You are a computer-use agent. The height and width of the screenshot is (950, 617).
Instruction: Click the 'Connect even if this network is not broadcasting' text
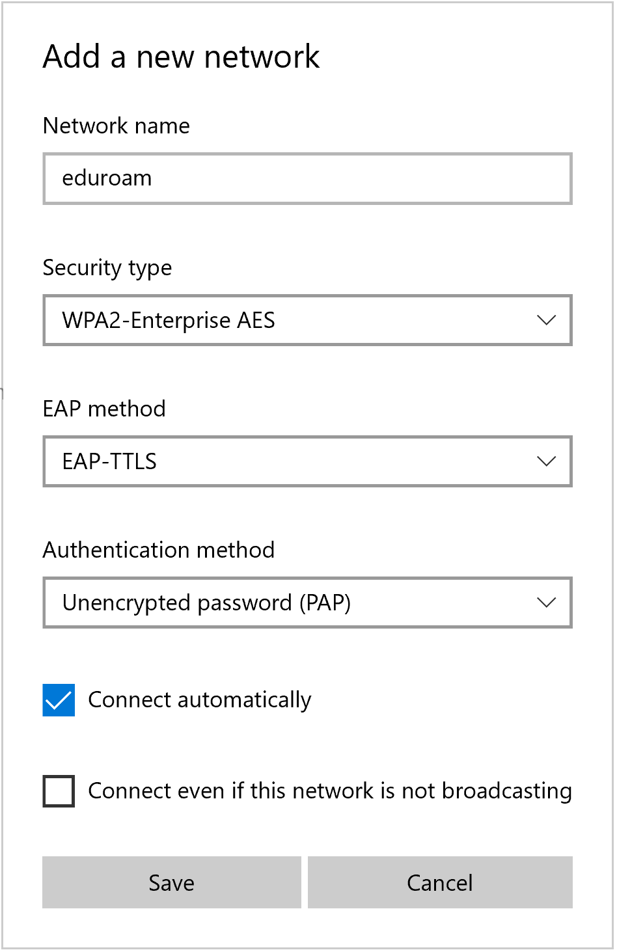click(329, 791)
